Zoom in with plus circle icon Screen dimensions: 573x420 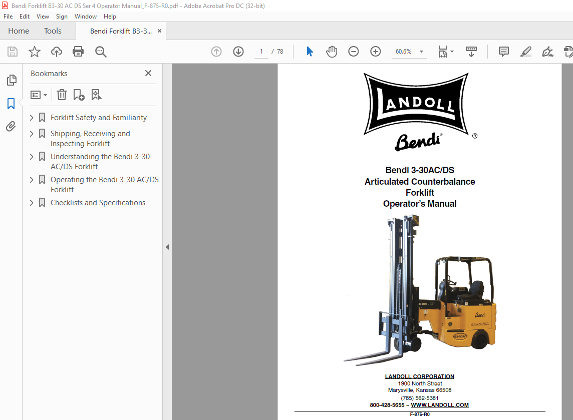coord(375,52)
